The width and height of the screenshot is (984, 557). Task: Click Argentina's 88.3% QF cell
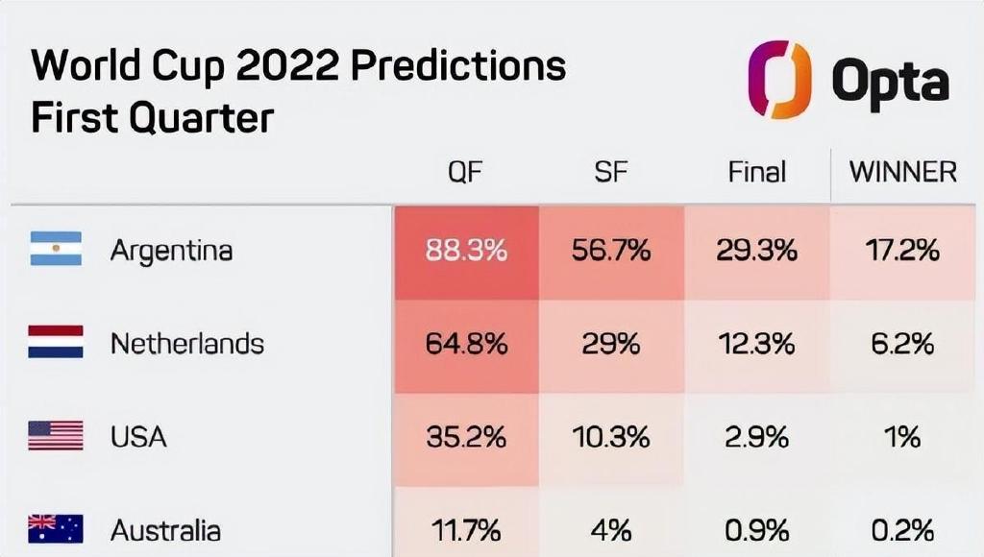pyautogui.click(x=466, y=253)
